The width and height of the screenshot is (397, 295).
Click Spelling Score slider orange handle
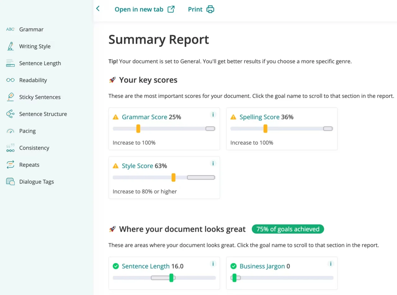265,128
